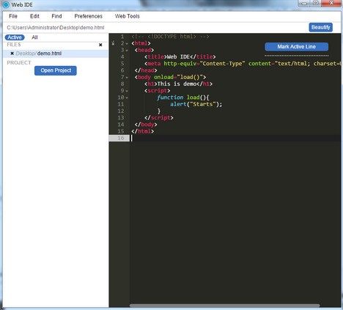The width and height of the screenshot is (343, 310).
Task: Click the Web IDE app icon in title bar
Action: coord(6,4)
